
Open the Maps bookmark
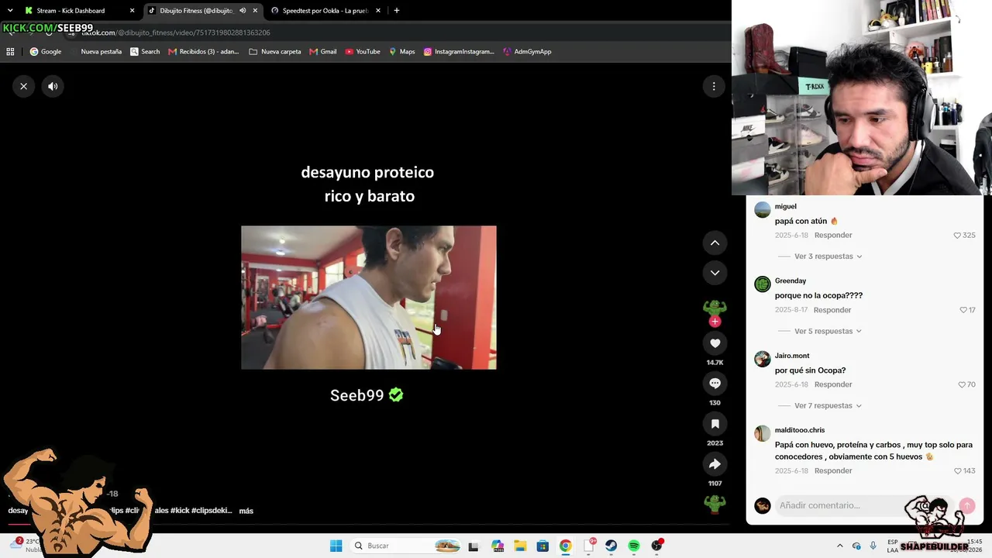[x=402, y=52]
